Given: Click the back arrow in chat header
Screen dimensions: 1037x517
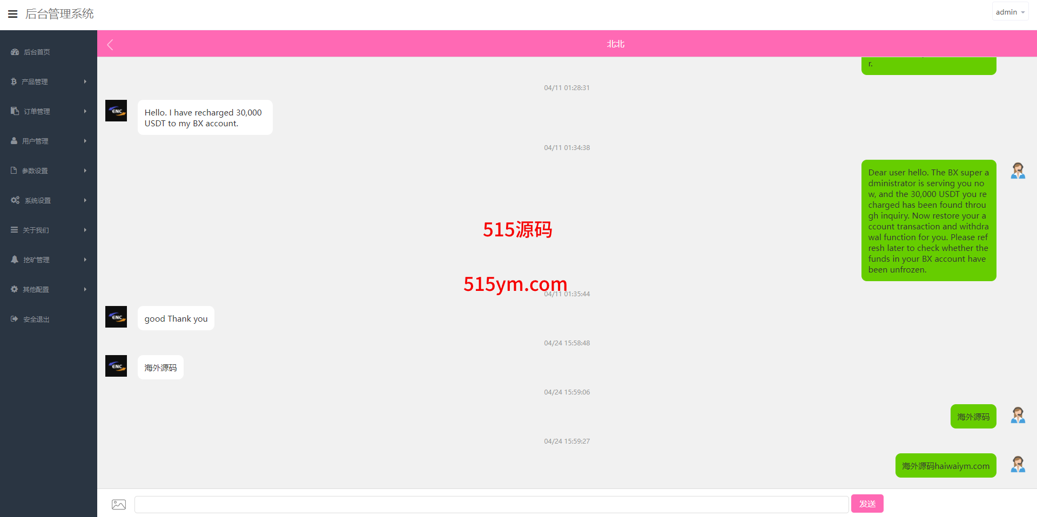Looking at the screenshot, I should pos(110,45).
